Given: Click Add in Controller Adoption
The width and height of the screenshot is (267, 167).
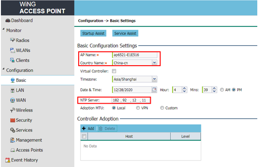Looking at the screenshot, I should point(88,128).
